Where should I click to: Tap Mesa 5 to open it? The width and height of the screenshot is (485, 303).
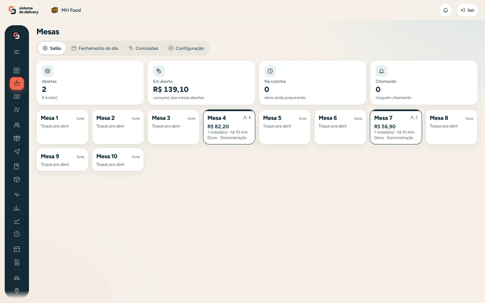pos(285,127)
